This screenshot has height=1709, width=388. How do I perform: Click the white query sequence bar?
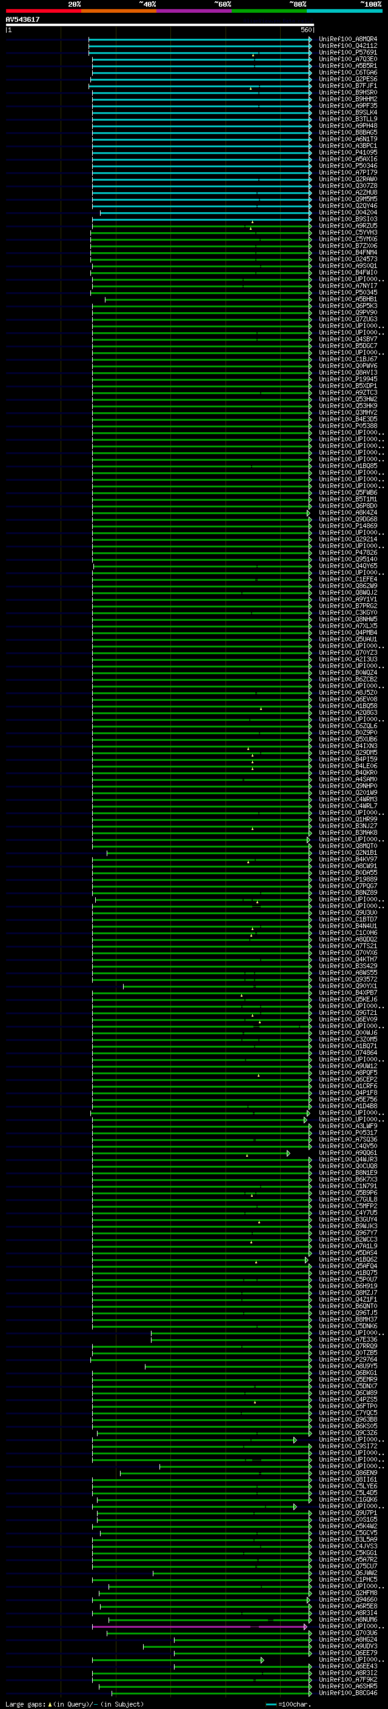click(x=160, y=24)
